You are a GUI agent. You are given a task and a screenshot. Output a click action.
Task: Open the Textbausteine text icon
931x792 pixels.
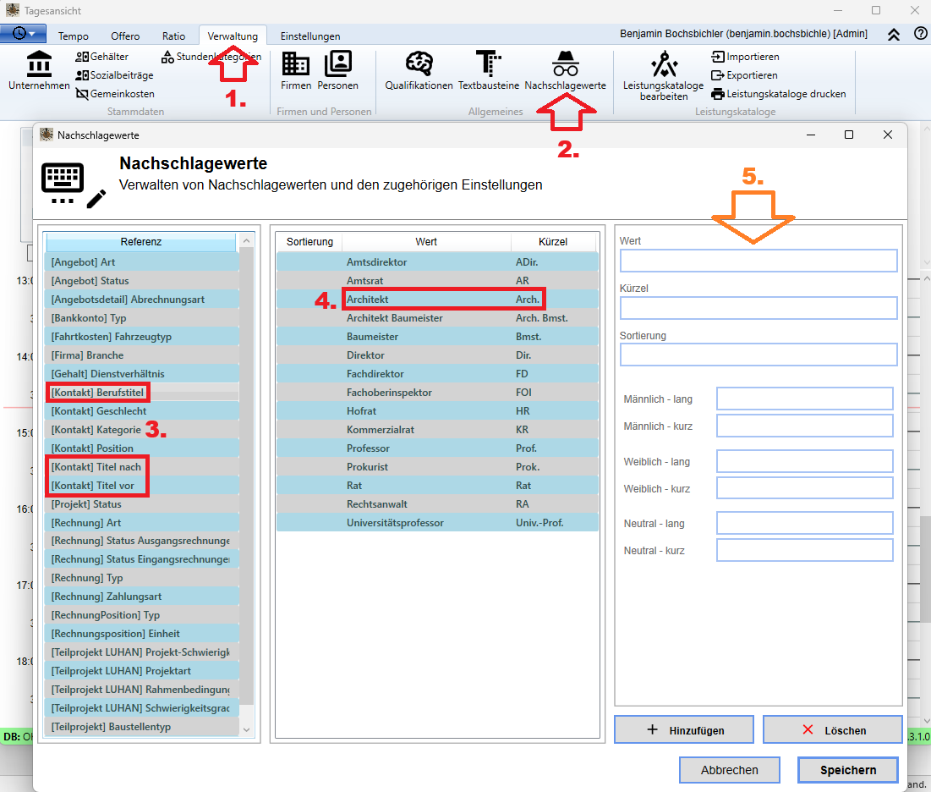(x=489, y=63)
